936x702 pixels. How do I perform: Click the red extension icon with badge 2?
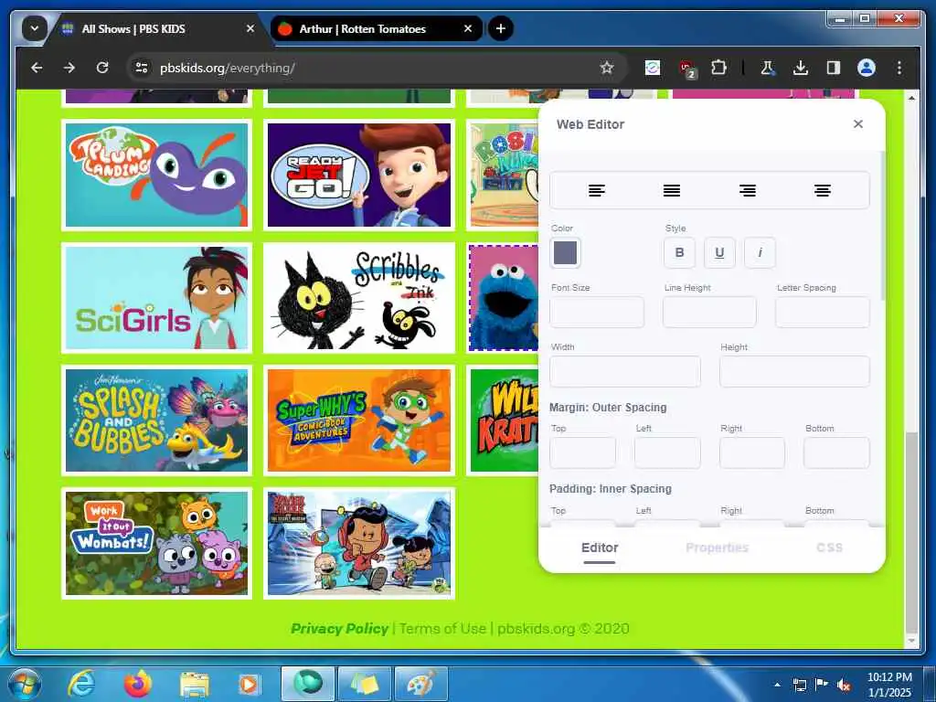pyautogui.click(x=686, y=69)
